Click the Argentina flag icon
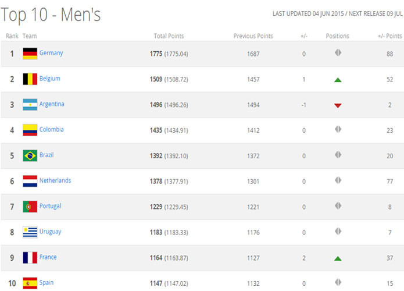Image resolution: width=404 pixels, height=291 pixels. 30,105
